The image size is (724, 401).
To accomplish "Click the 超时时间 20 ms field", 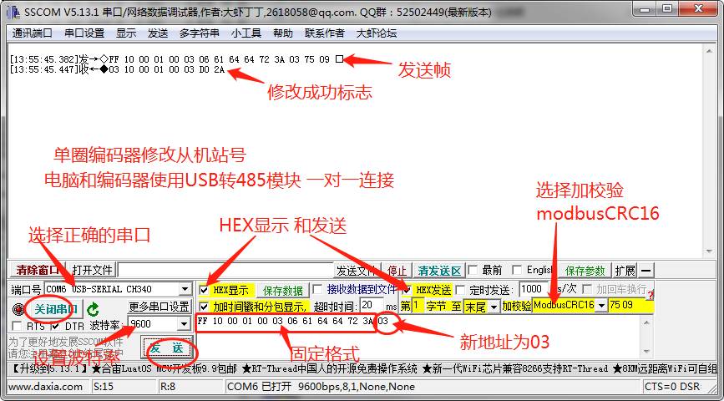I will pos(372,306).
